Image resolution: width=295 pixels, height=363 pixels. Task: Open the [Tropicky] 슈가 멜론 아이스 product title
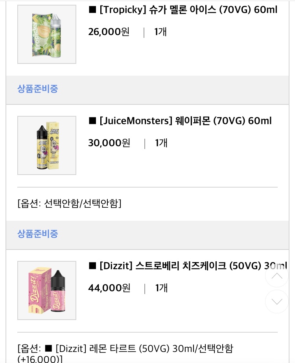188,10
